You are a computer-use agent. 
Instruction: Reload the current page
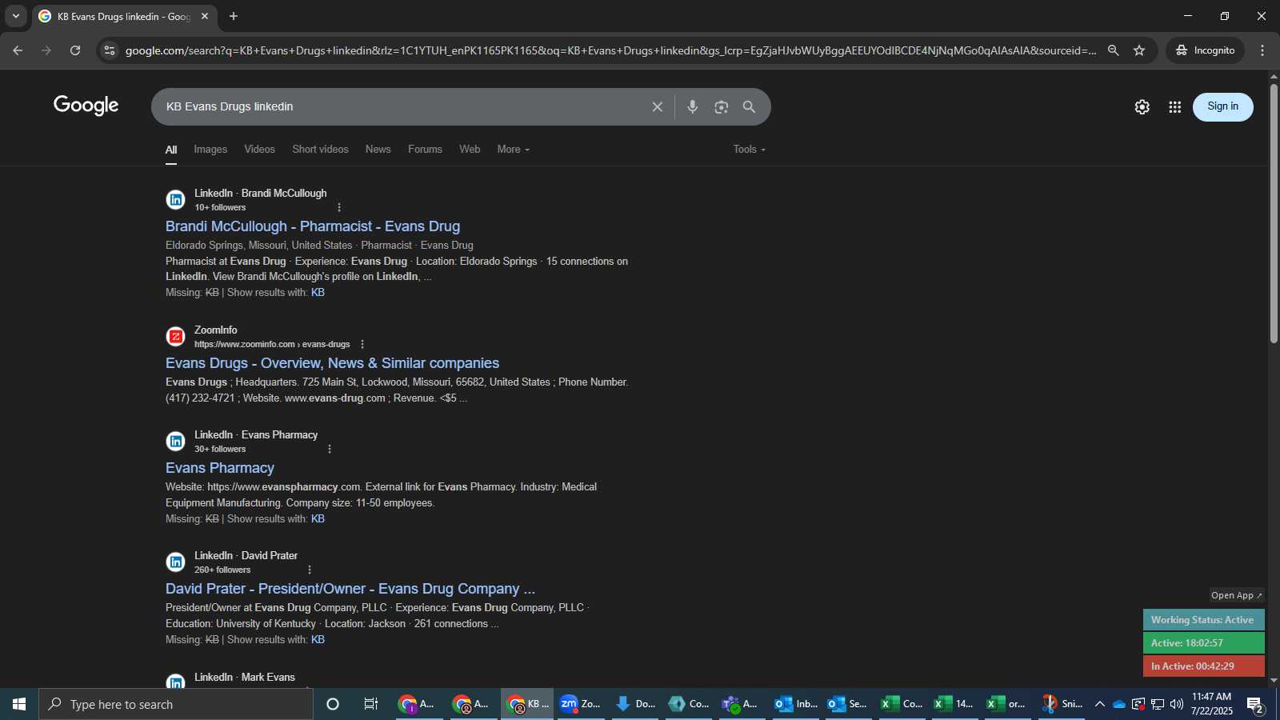(75, 50)
